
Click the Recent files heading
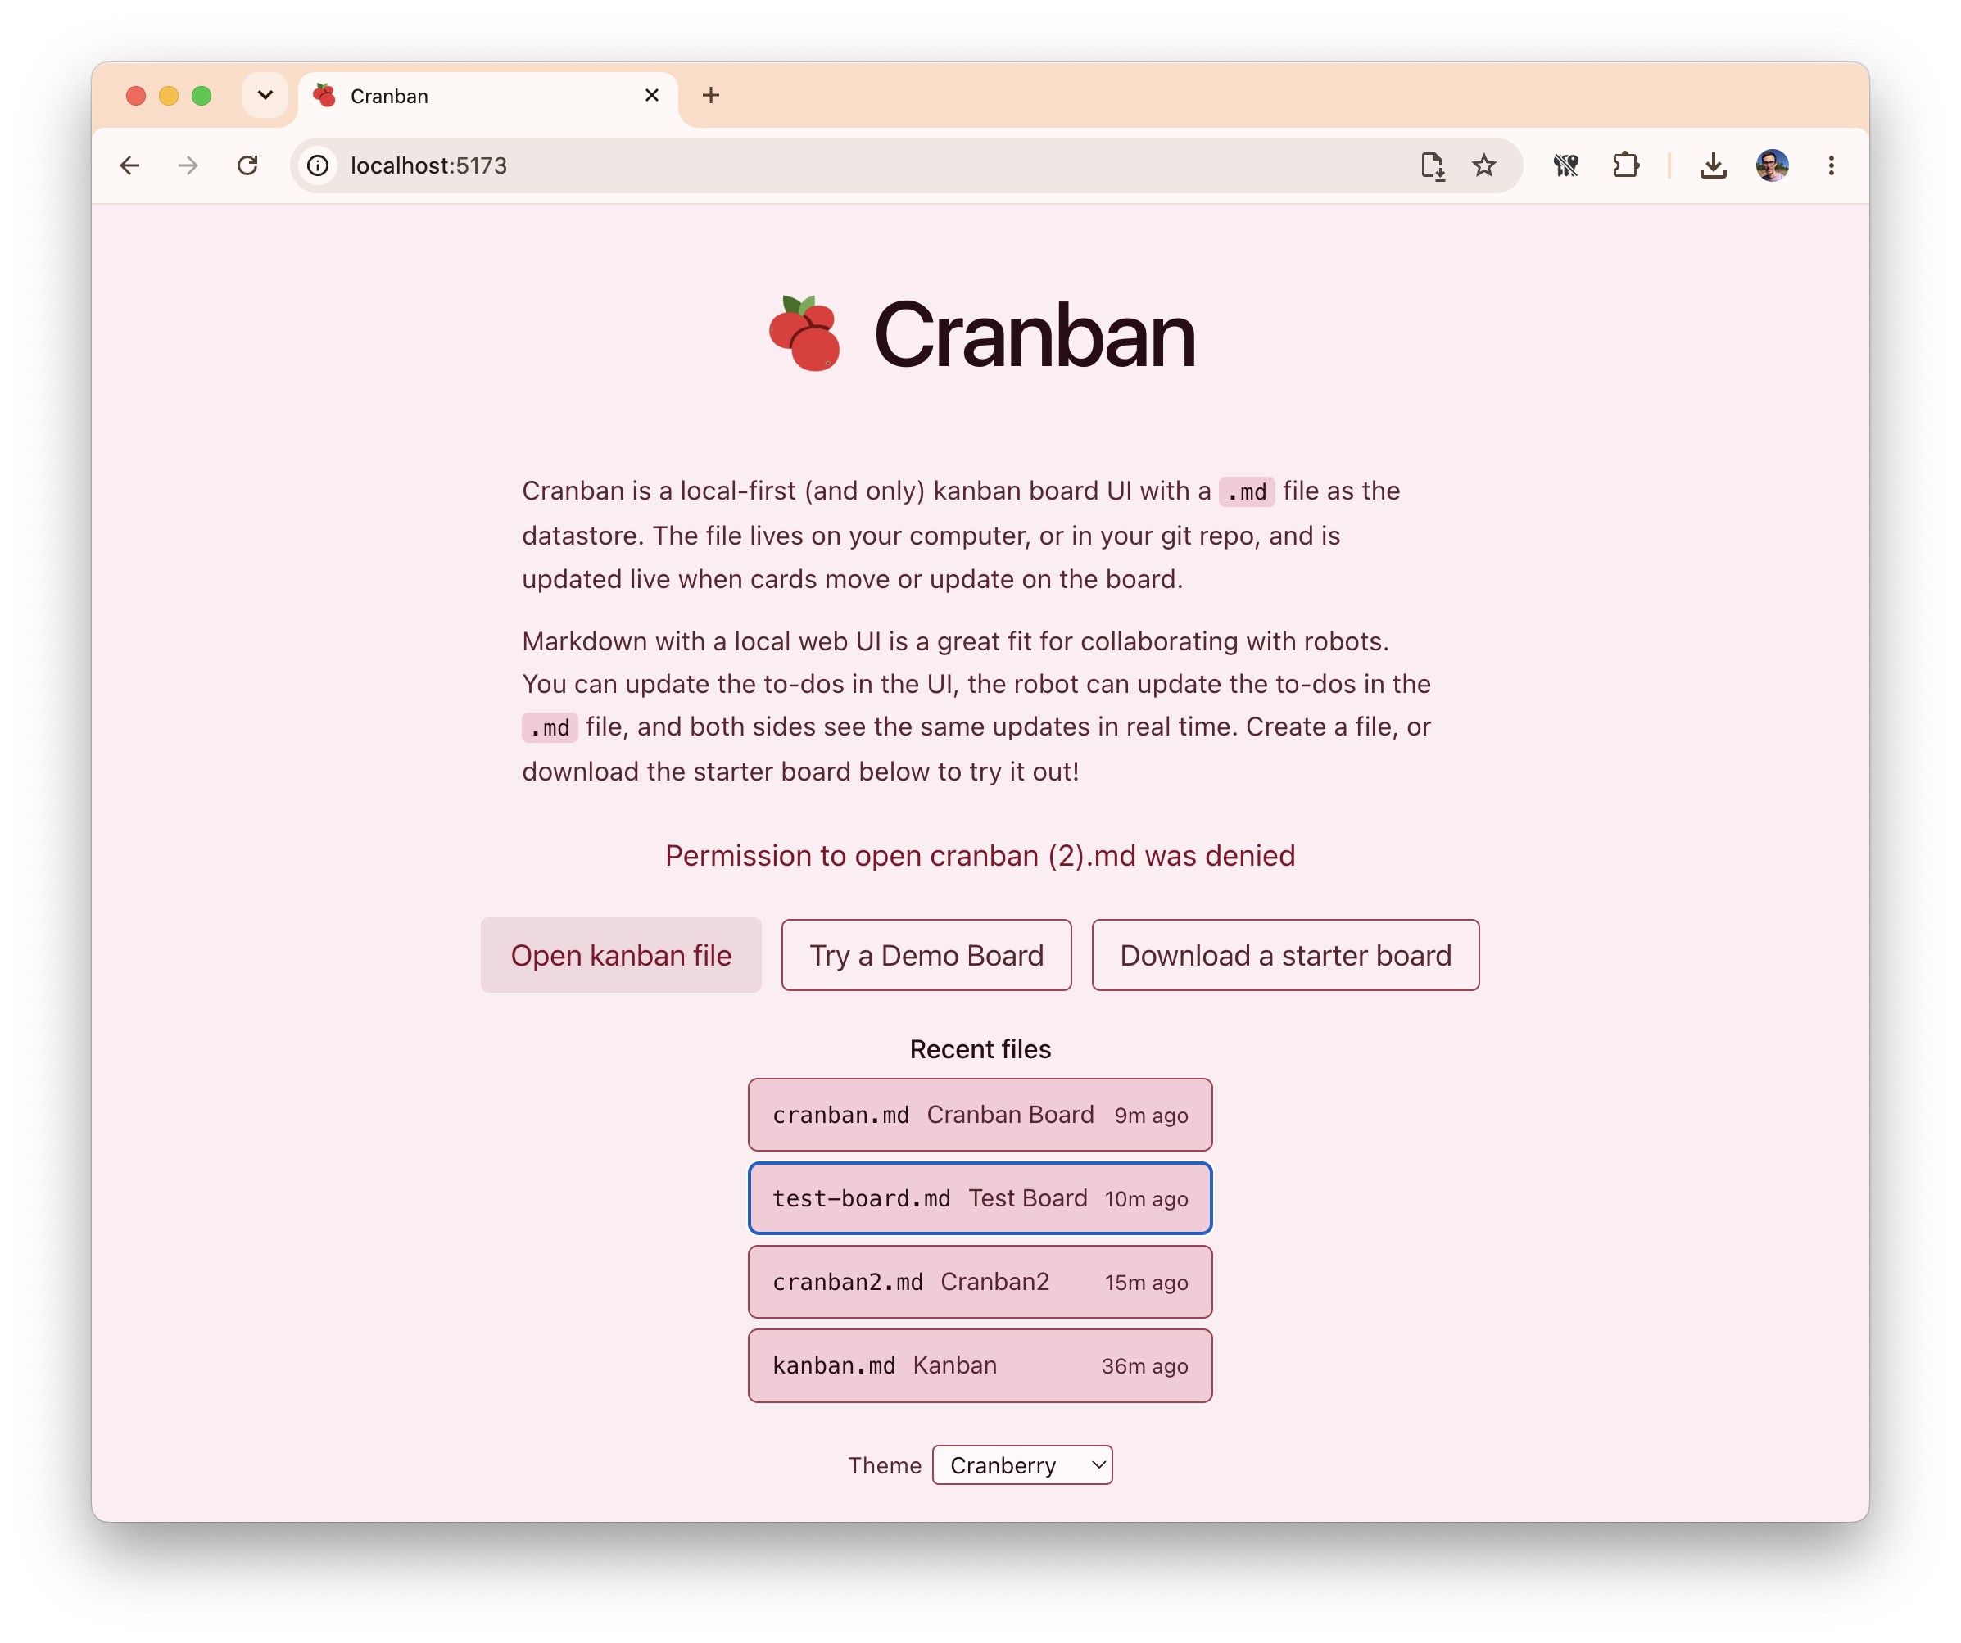(980, 1049)
